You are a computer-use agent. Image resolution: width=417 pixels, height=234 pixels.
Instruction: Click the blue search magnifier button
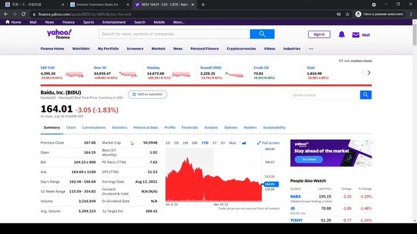[x=262, y=34]
